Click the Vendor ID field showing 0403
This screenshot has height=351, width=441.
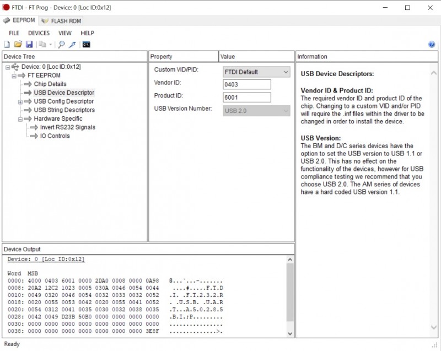coord(246,85)
